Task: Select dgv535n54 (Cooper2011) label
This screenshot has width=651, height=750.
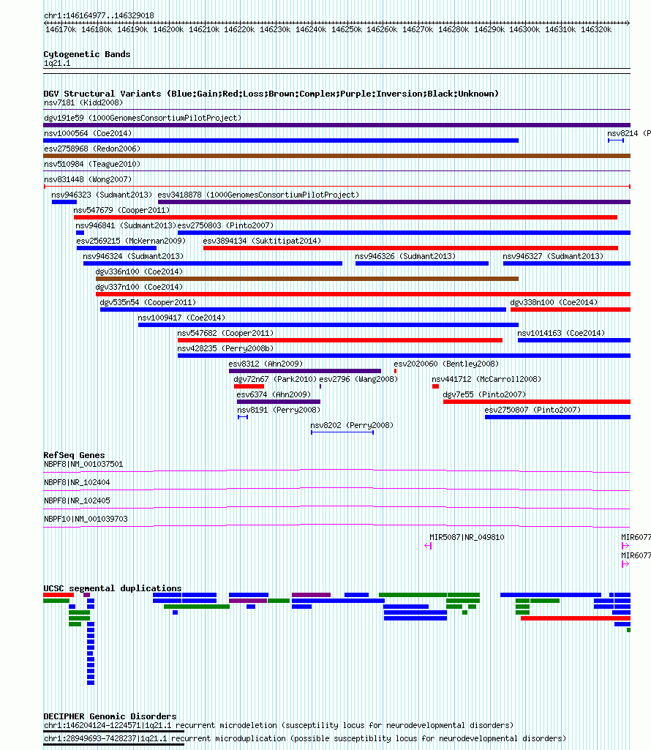Action: coord(148,302)
